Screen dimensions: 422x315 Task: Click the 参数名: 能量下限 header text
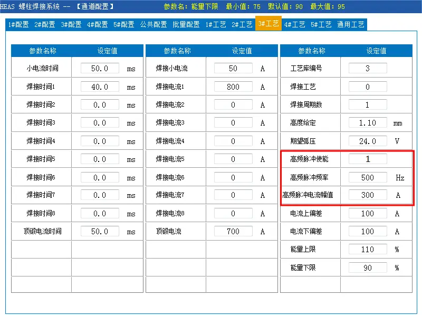pos(191,6)
